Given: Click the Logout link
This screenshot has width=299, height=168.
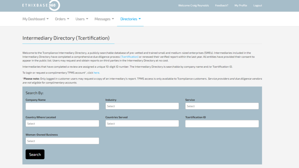Looking at the screenshot, I should click(x=258, y=5).
